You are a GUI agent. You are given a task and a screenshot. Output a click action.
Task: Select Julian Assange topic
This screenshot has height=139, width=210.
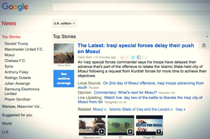tap(17, 84)
